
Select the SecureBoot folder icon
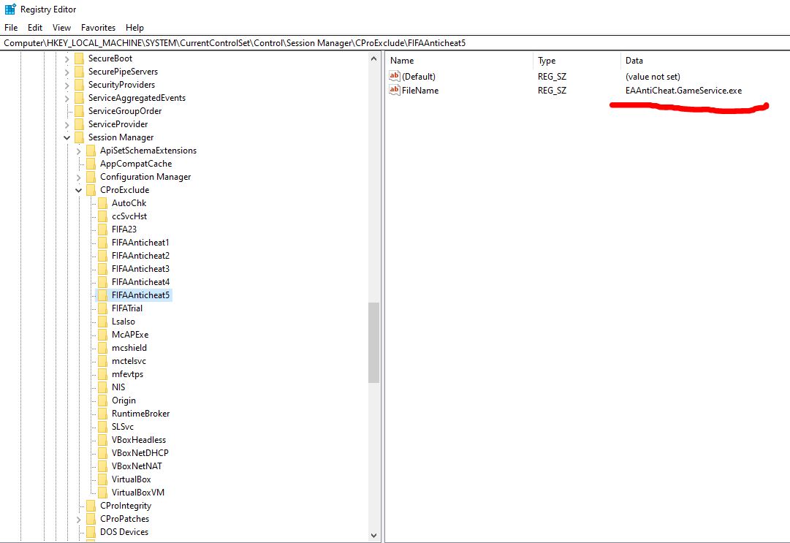coord(79,58)
